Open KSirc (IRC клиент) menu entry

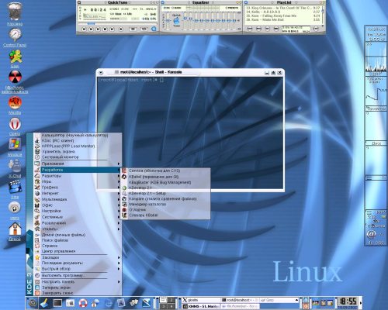tap(78, 141)
